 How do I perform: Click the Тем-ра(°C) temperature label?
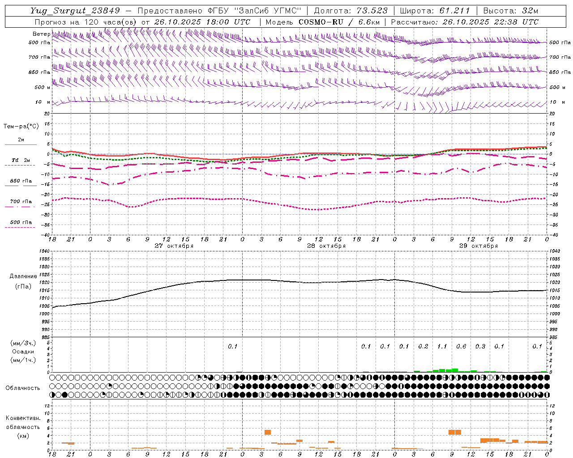(x=21, y=127)
